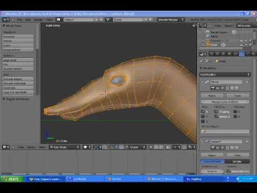
Task: Click the outliner horizontal scrollbar
Action: (221, 48)
